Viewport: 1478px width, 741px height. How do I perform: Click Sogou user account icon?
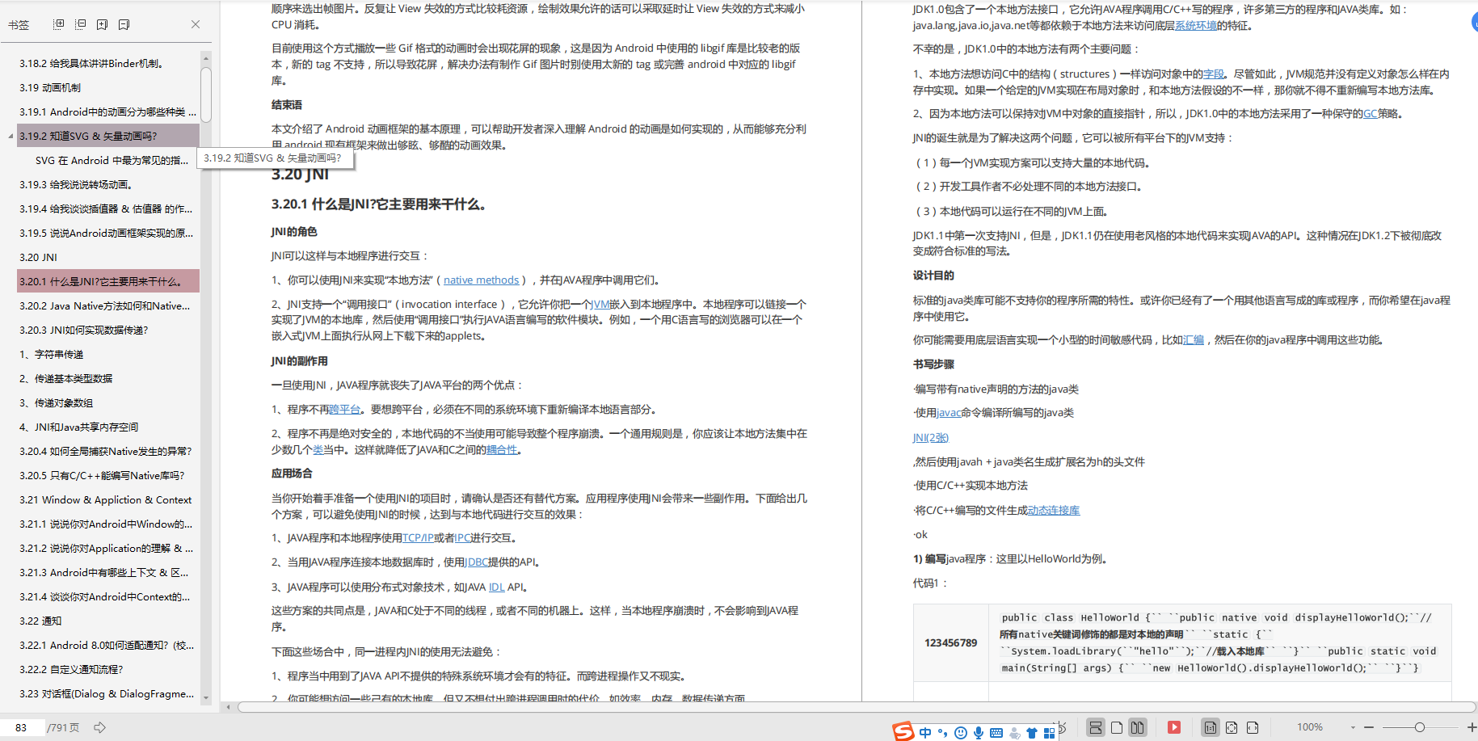[x=1014, y=733]
